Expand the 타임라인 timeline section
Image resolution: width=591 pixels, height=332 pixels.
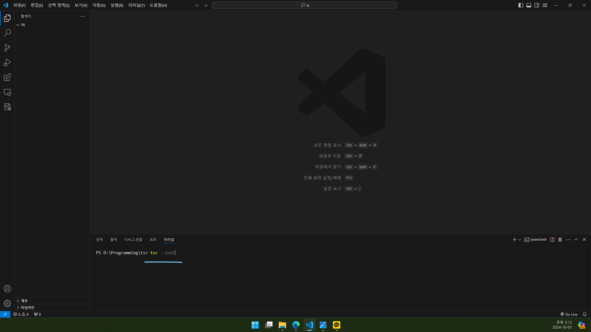click(x=52, y=307)
